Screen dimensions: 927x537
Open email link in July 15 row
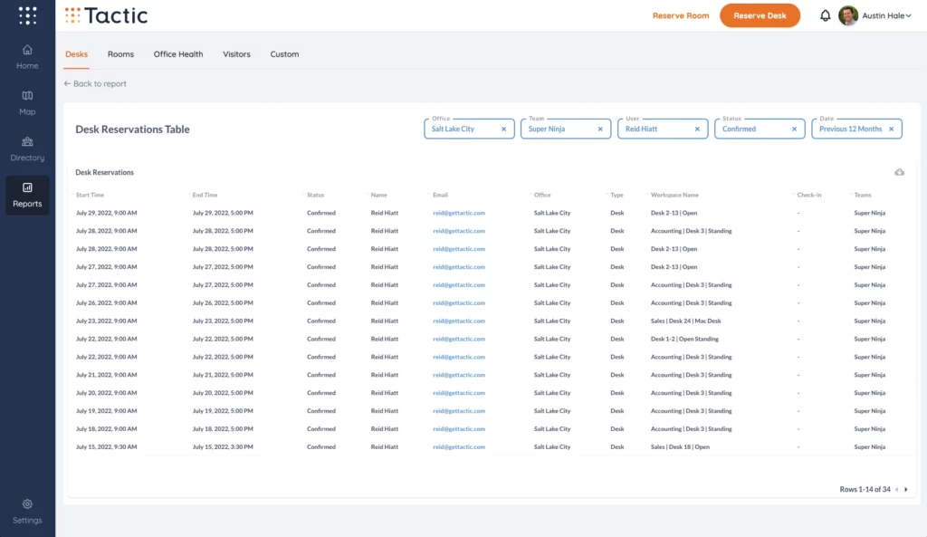point(459,447)
